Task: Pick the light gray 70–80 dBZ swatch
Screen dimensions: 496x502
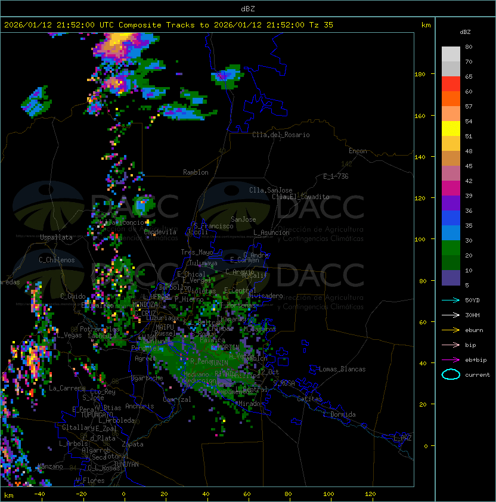Action: [x=451, y=54]
